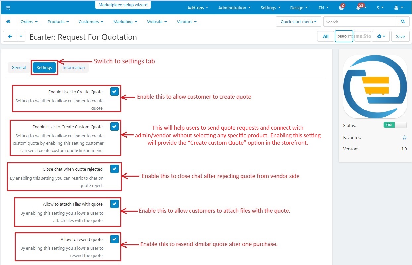Select the Settings tab
Viewport: 412px width, 265px height.
pyautogui.click(x=44, y=67)
